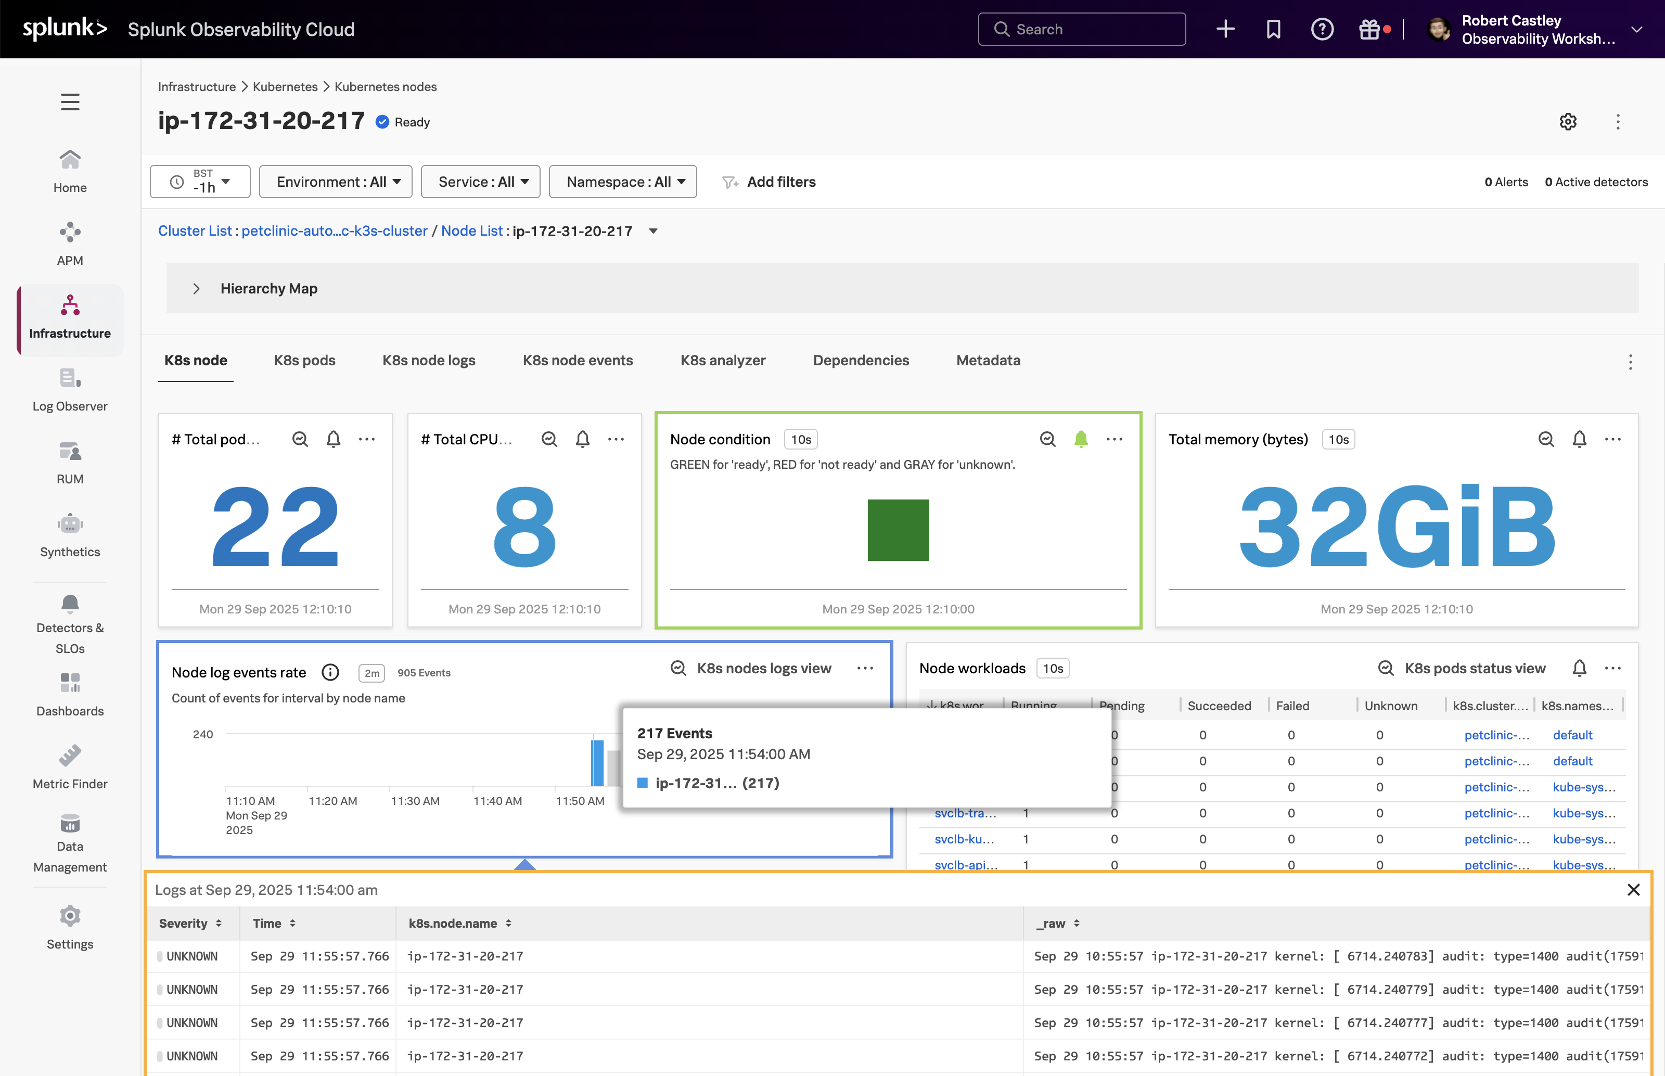Click Add filters button
The width and height of the screenshot is (1665, 1076).
click(x=769, y=182)
